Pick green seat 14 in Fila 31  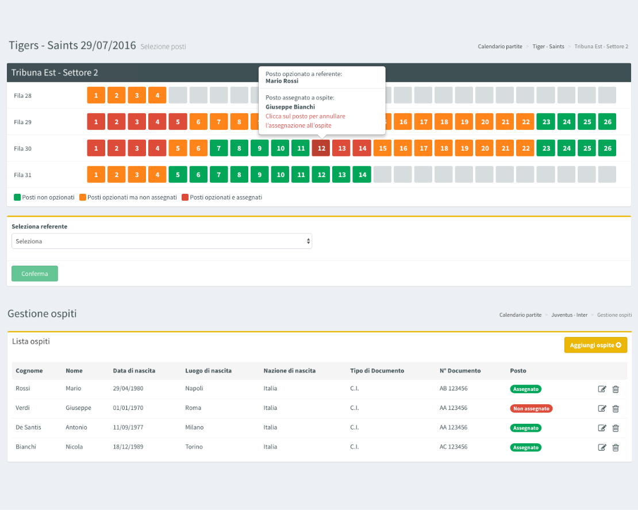tap(362, 175)
